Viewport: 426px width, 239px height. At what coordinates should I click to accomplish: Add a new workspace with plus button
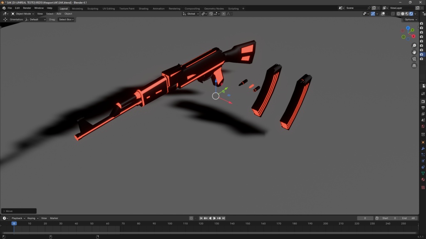tap(243, 9)
